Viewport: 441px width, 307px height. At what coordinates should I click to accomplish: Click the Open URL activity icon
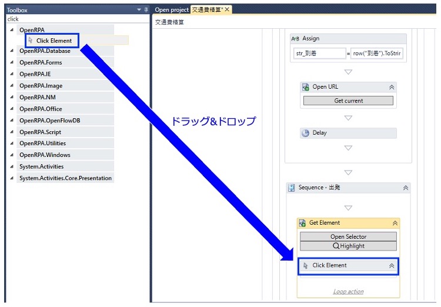(x=305, y=87)
